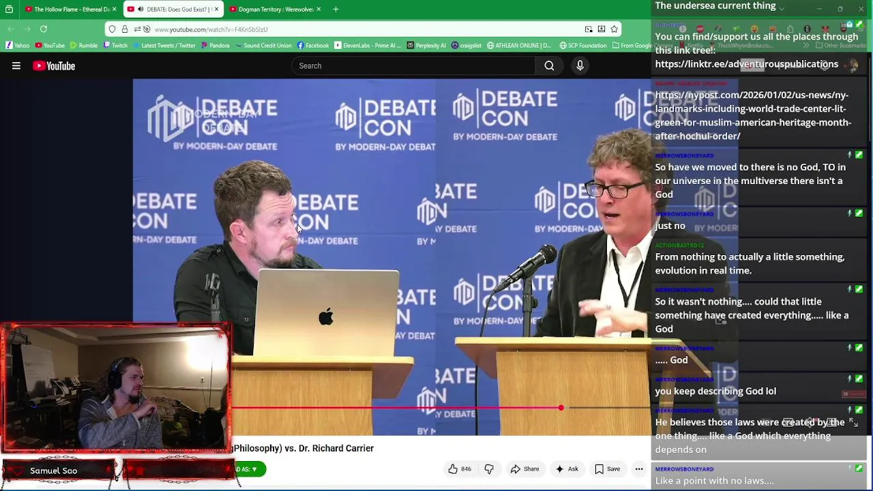Open a new tab with the plus button
Image resolution: width=873 pixels, height=491 pixels.
tap(336, 10)
